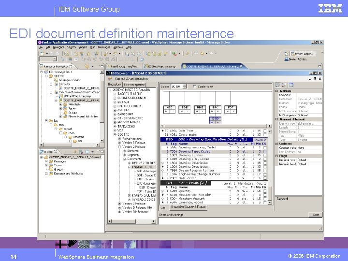Open the Window menu
The height and width of the screenshot is (261, 348).
pos(118,47)
